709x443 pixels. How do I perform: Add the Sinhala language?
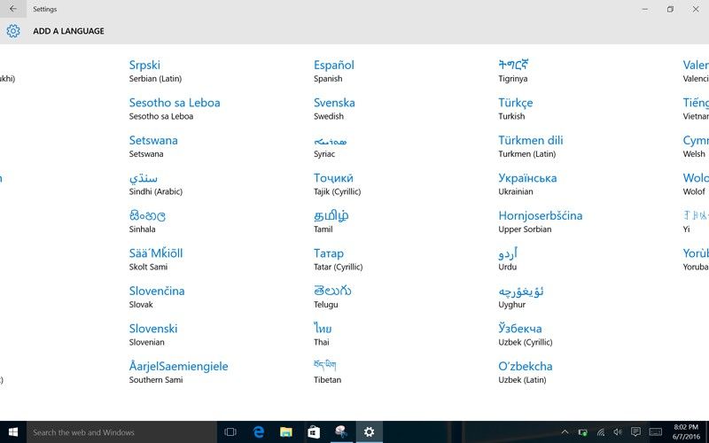[x=147, y=221]
